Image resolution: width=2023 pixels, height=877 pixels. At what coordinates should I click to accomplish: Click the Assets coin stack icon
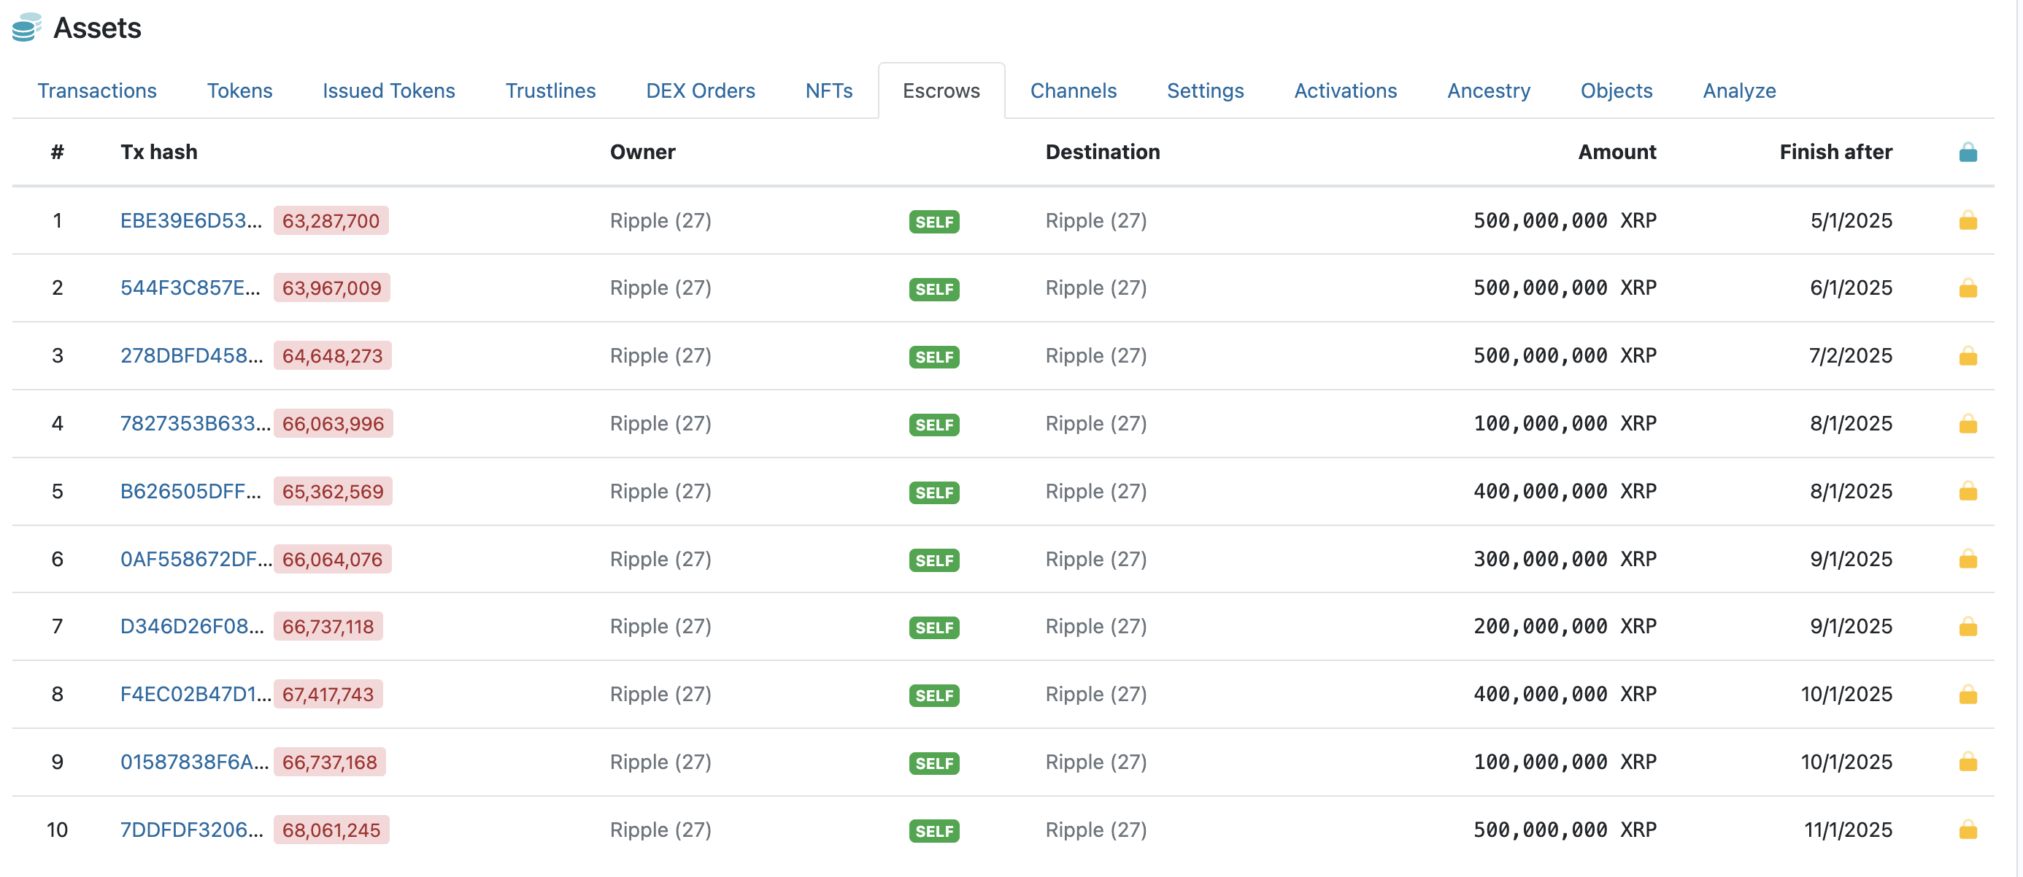[x=26, y=28]
